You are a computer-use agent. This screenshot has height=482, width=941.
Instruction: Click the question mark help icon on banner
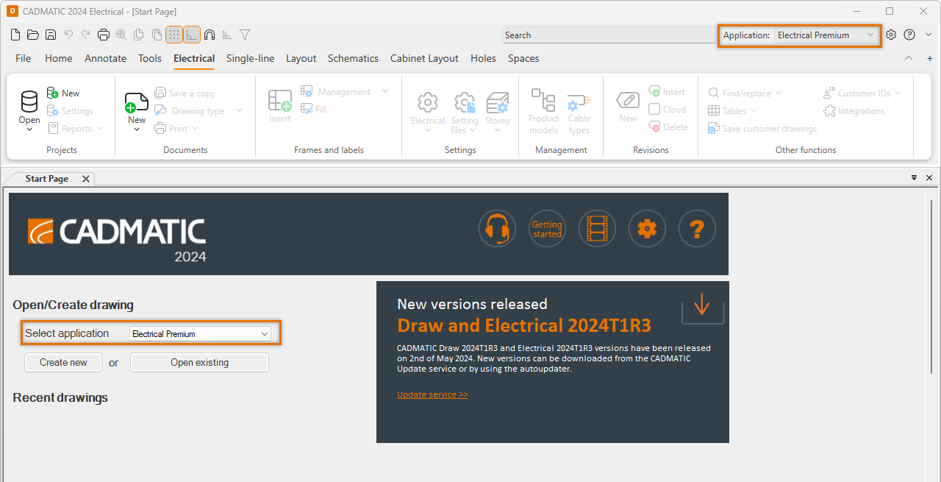pyautogui.click(x=696, y=229)
